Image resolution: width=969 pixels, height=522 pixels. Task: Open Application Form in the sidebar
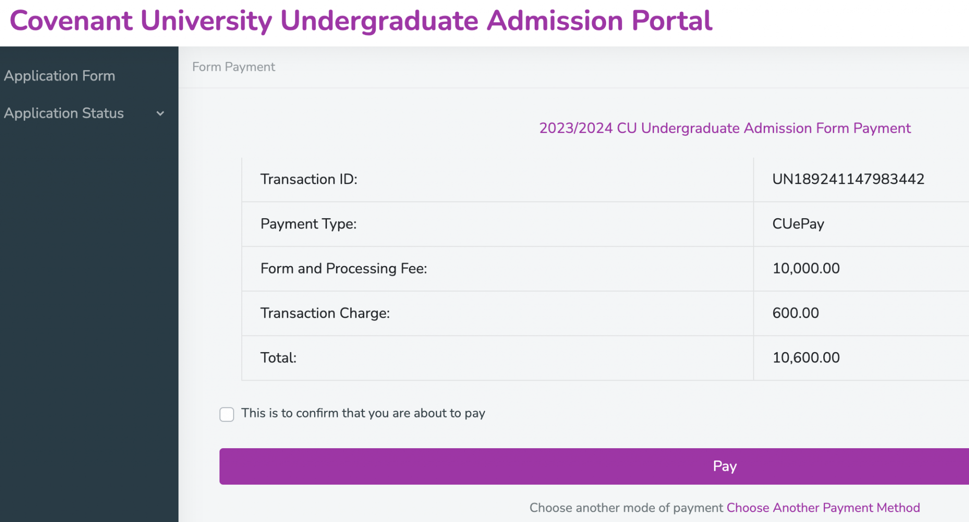(60, 76)
